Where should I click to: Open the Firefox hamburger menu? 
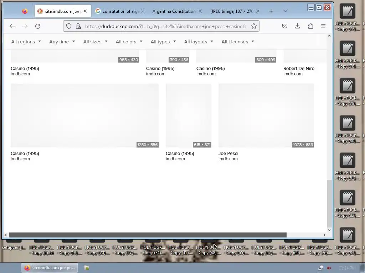click(x=323, y=26)
